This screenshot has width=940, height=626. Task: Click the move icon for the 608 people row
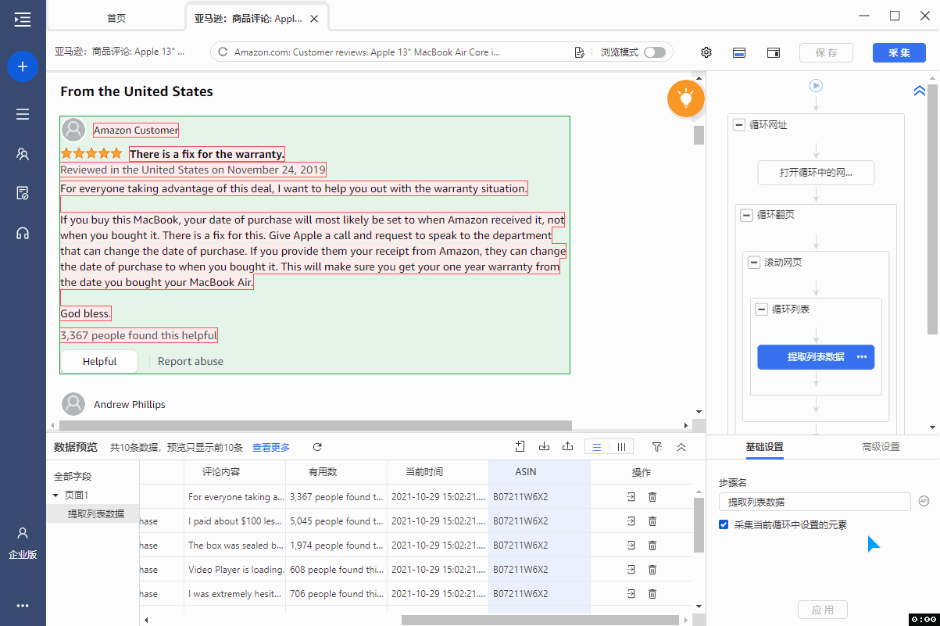click(631, 570)
